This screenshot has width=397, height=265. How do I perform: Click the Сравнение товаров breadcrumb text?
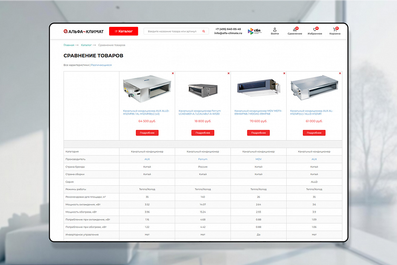[x=112, y=45]
